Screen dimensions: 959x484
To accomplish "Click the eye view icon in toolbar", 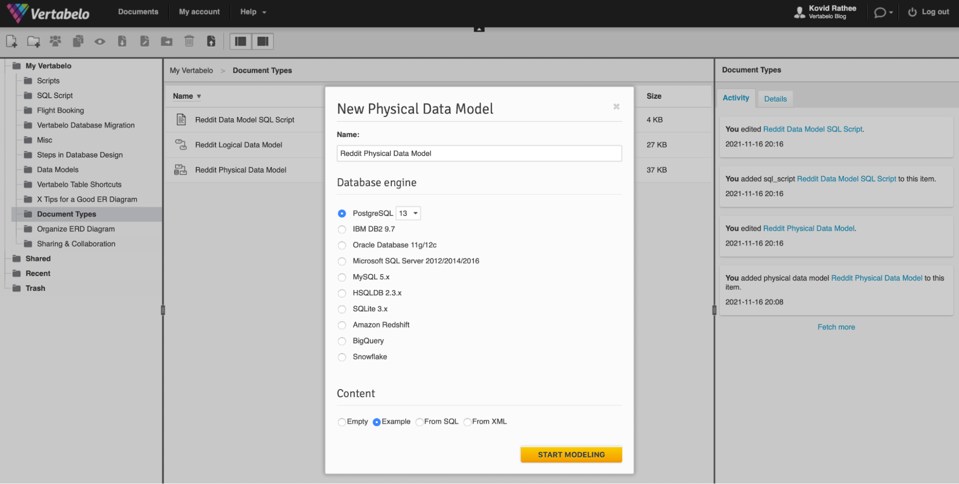I will (x=100, y=42).
